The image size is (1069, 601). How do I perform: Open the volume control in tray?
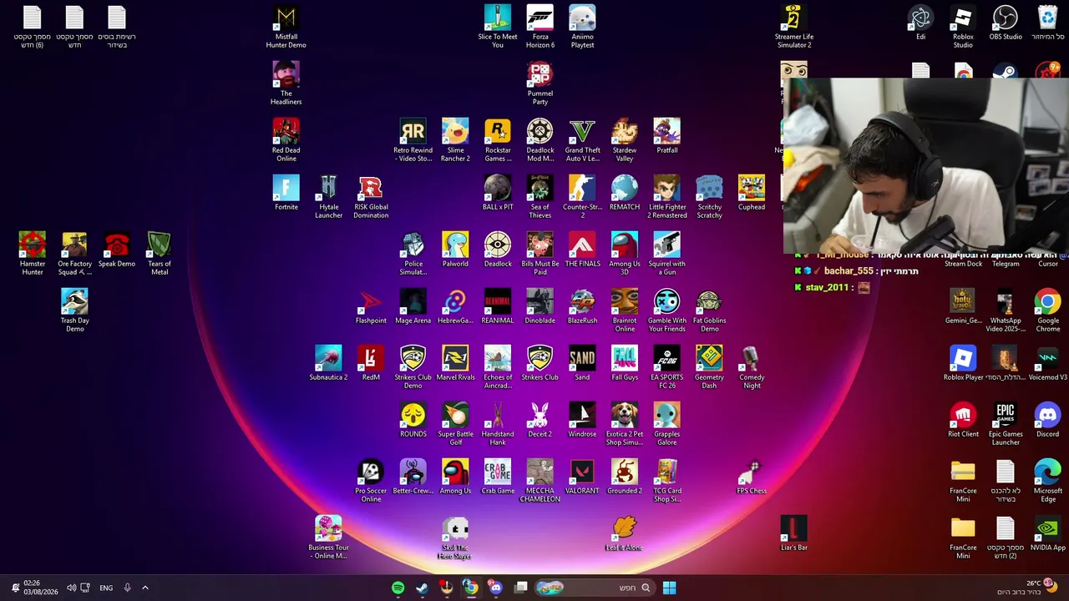tap(71, 588)
